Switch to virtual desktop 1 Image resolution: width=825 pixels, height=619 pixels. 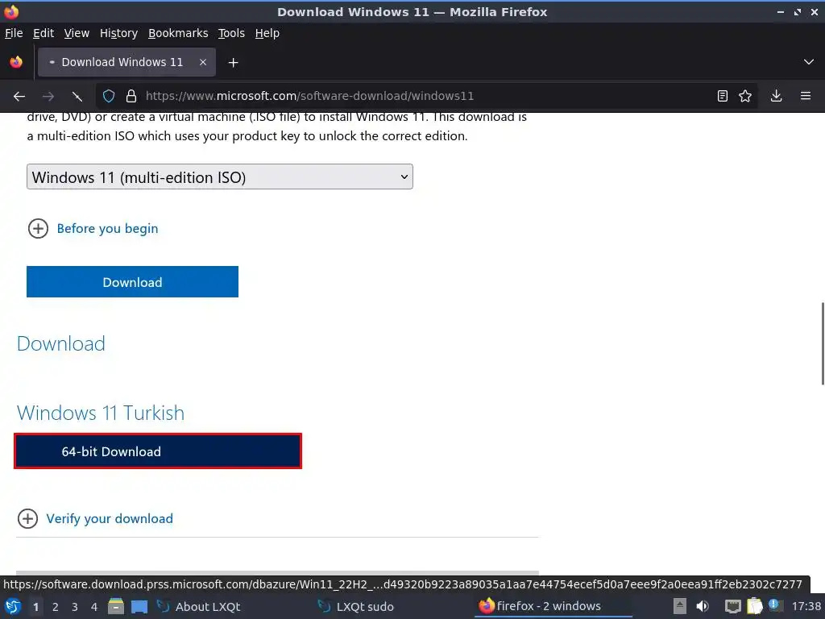35,607
